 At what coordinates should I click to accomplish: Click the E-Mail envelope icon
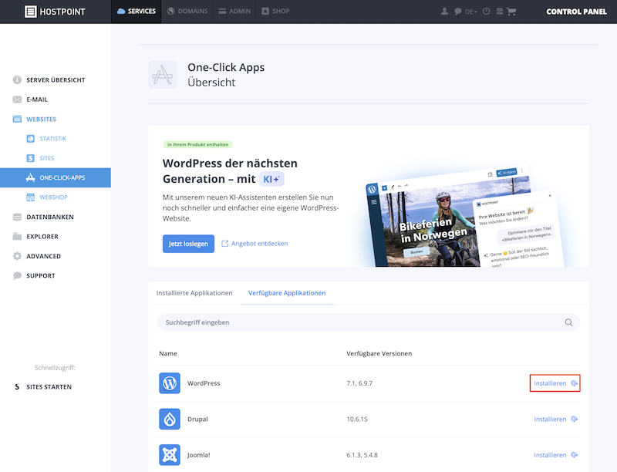pos(17,99)
